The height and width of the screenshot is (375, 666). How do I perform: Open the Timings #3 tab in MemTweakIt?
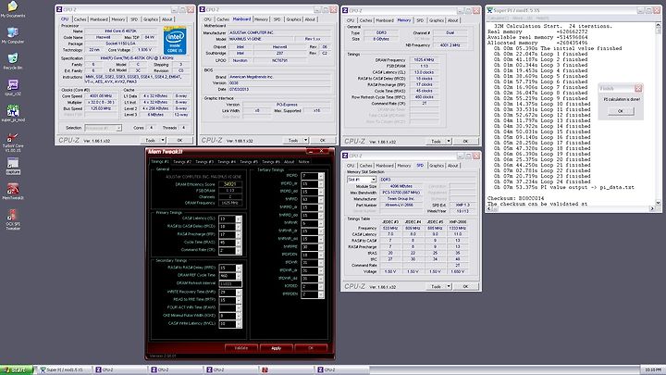point(204,161)
